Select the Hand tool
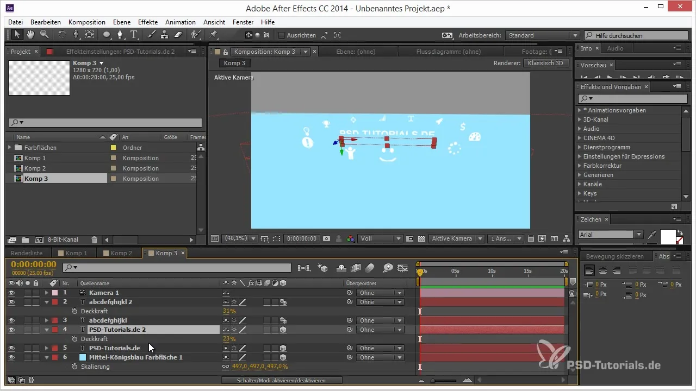This screenshot has width=696, height=391. (x=31, y=35)
